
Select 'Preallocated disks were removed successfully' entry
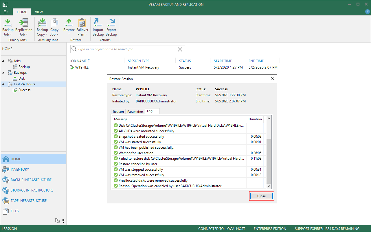point(188,181)
